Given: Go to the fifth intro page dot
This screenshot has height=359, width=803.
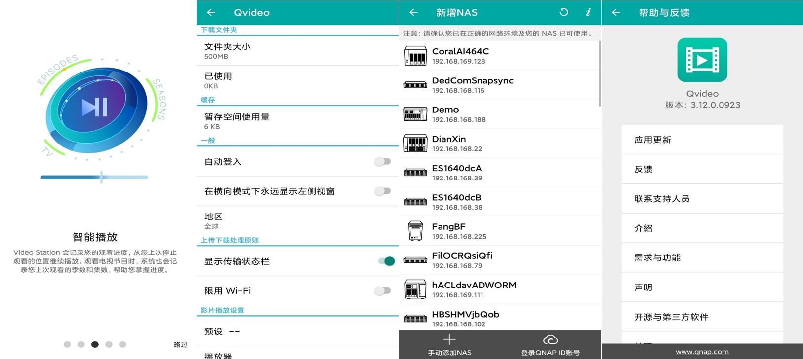Looking at the screenshot, I should coord(122,344).
